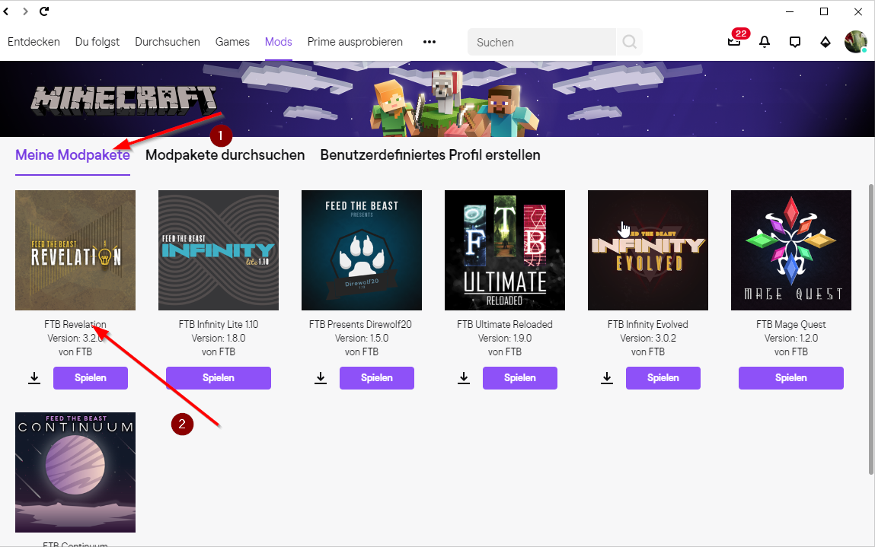
Task: Click the Minecraft logo banner
Action: 123,100
